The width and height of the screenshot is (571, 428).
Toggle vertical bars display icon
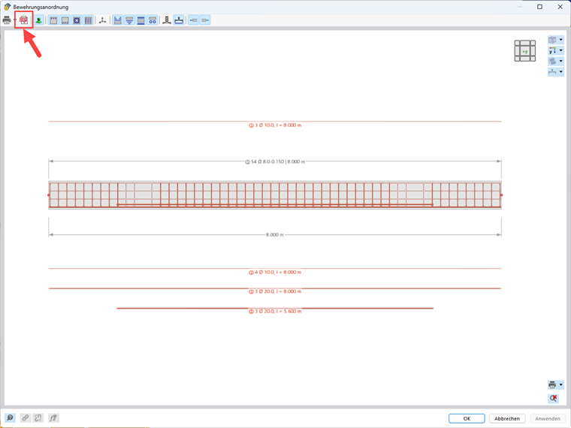[88, 20]
